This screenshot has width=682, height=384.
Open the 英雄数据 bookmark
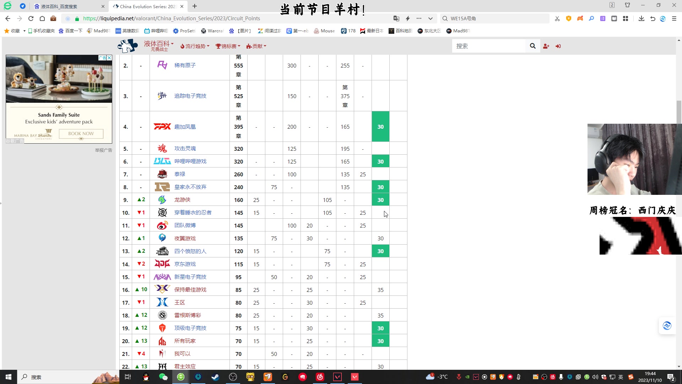127,31
